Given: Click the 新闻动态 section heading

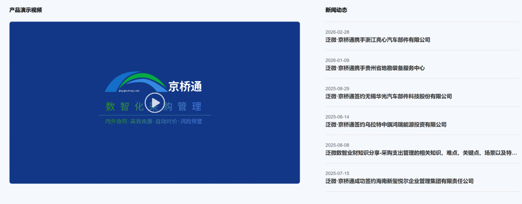Looking at the screenshot, I should [336, 10].
